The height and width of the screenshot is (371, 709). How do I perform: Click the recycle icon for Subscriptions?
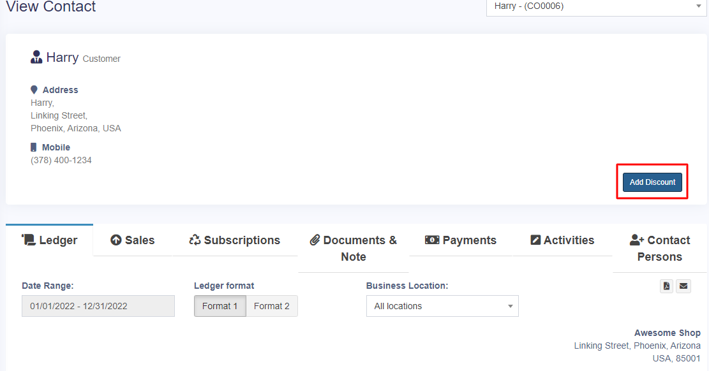(x=195, y=240)
